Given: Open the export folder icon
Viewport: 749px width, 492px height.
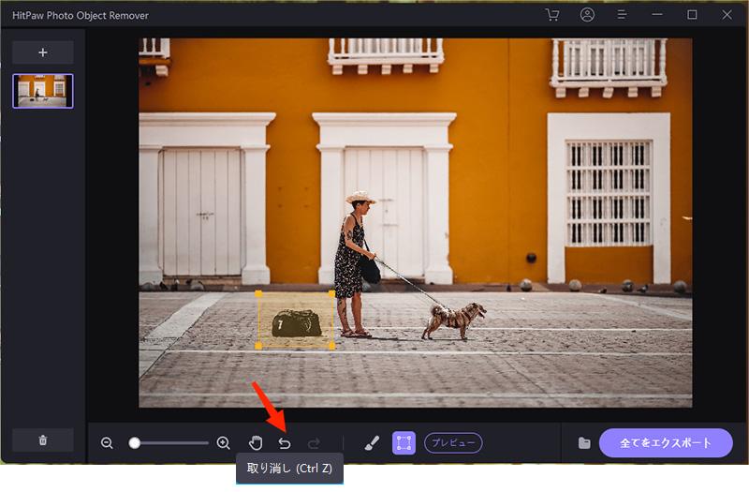Looking at the screenshot, I should click(584, 443).
